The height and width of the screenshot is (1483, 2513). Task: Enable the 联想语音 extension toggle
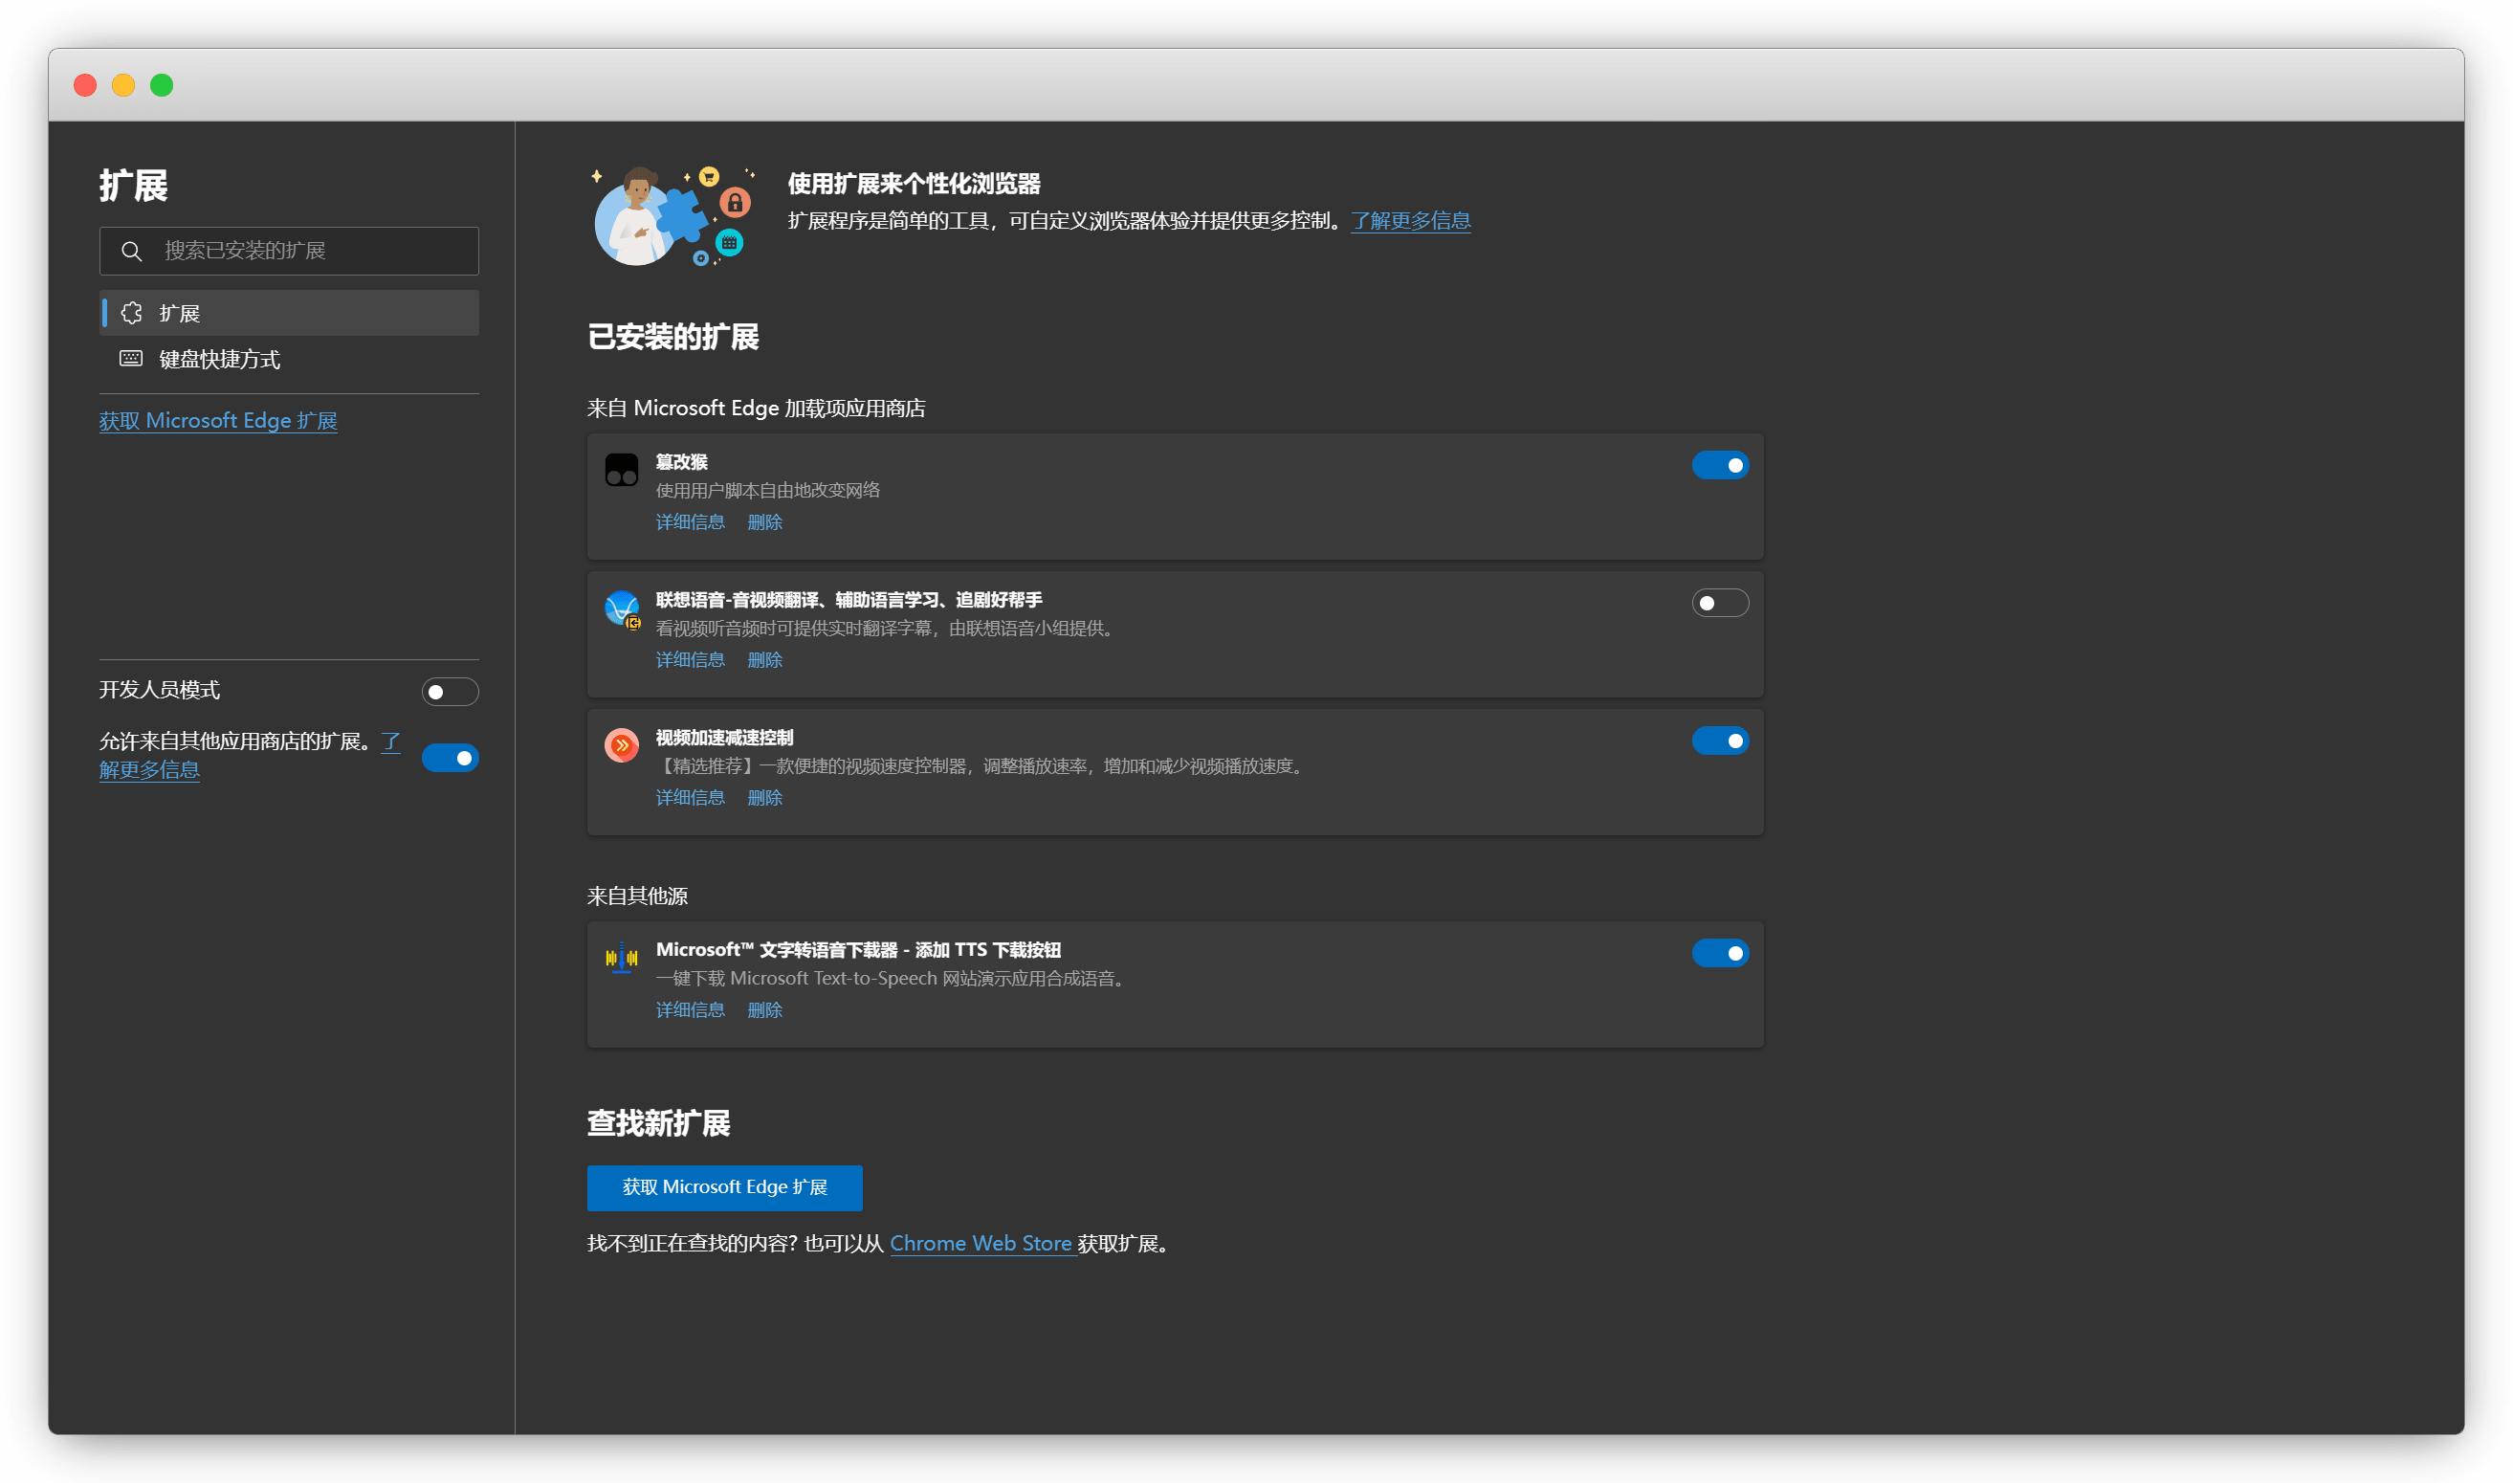[1720, 604]
